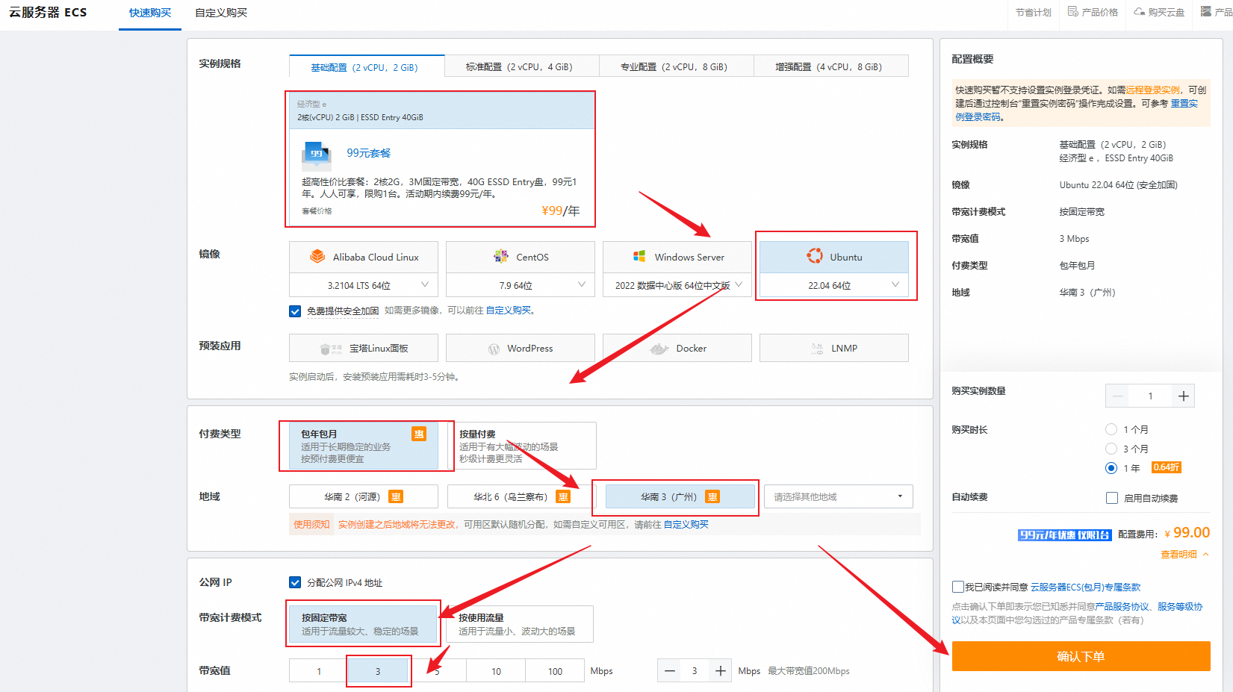Increase 购买实例数量 with plus button
The width and height of the screenshot is (1233, 692).
(1183, 396)
